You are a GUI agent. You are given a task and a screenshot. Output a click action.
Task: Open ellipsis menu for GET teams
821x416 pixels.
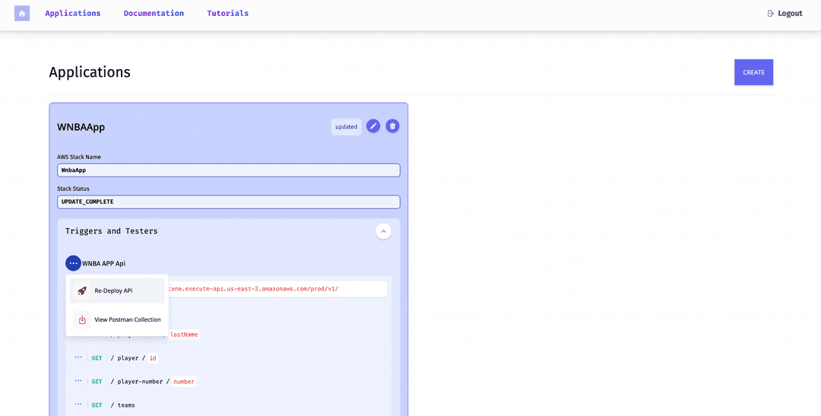pyautogui.click(x=78, y=405)
